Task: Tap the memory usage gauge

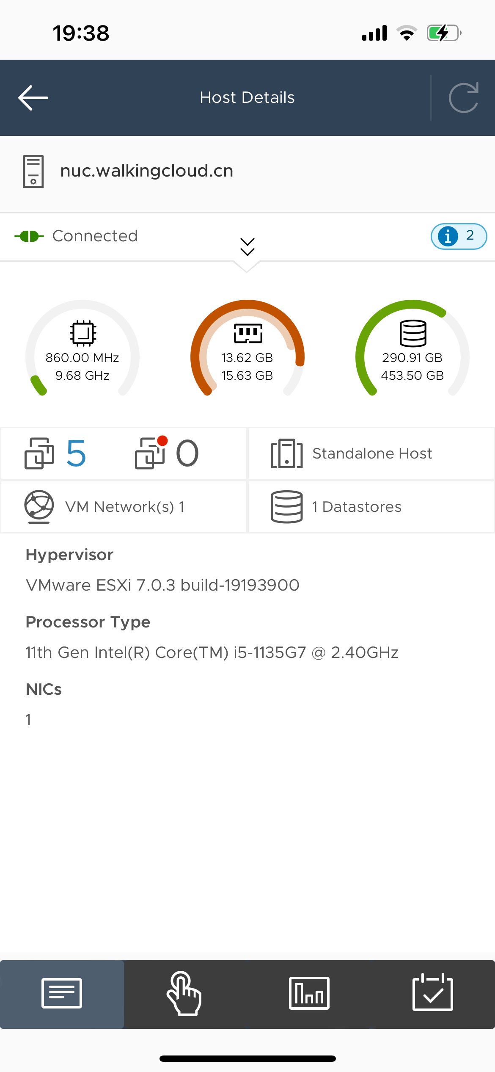Action: tap(247, 351)
